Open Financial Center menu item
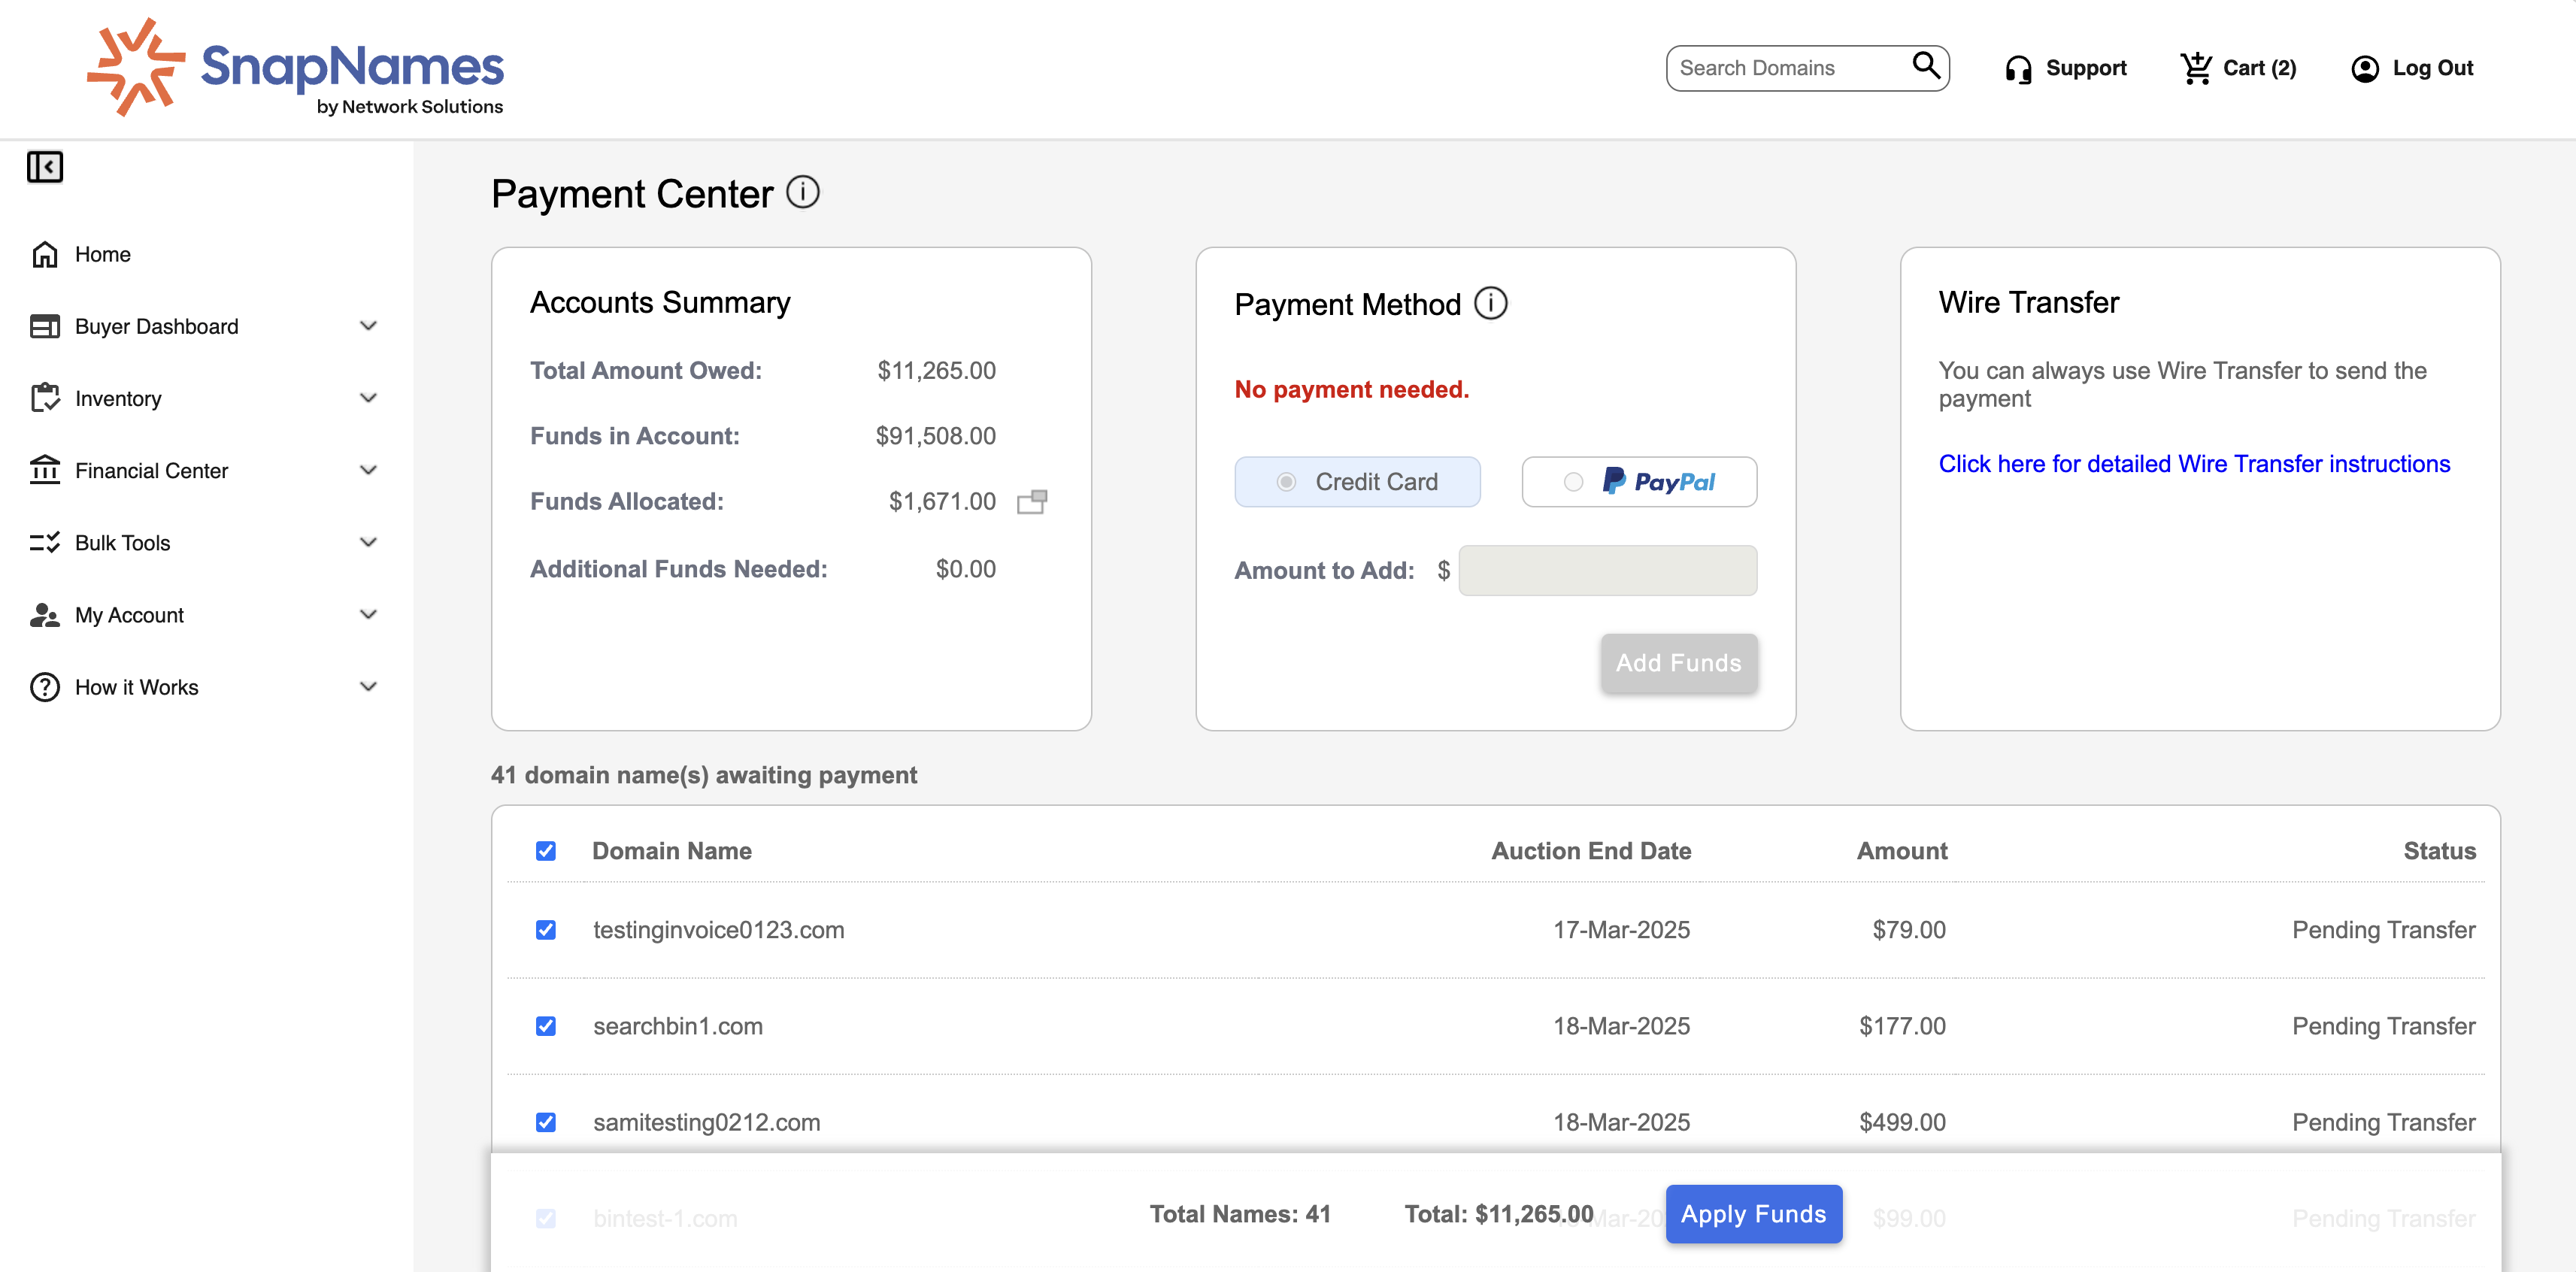Image resolution: width=2576 pixels, height=1272 pixels. click(152, 471)
